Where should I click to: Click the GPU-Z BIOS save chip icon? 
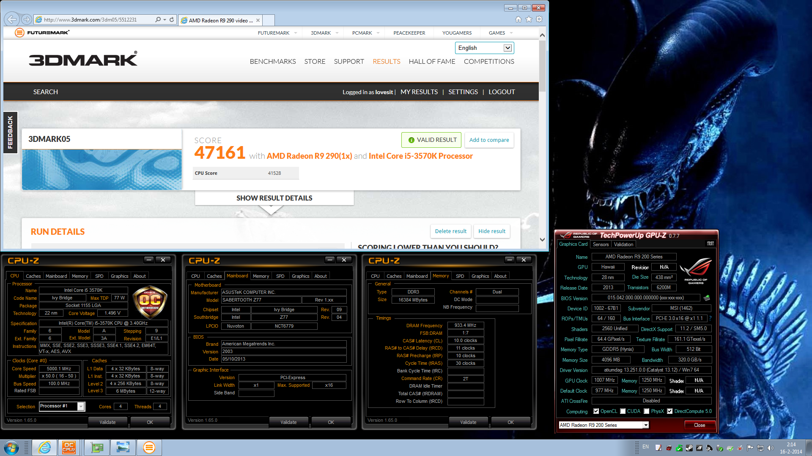[707, 298]
